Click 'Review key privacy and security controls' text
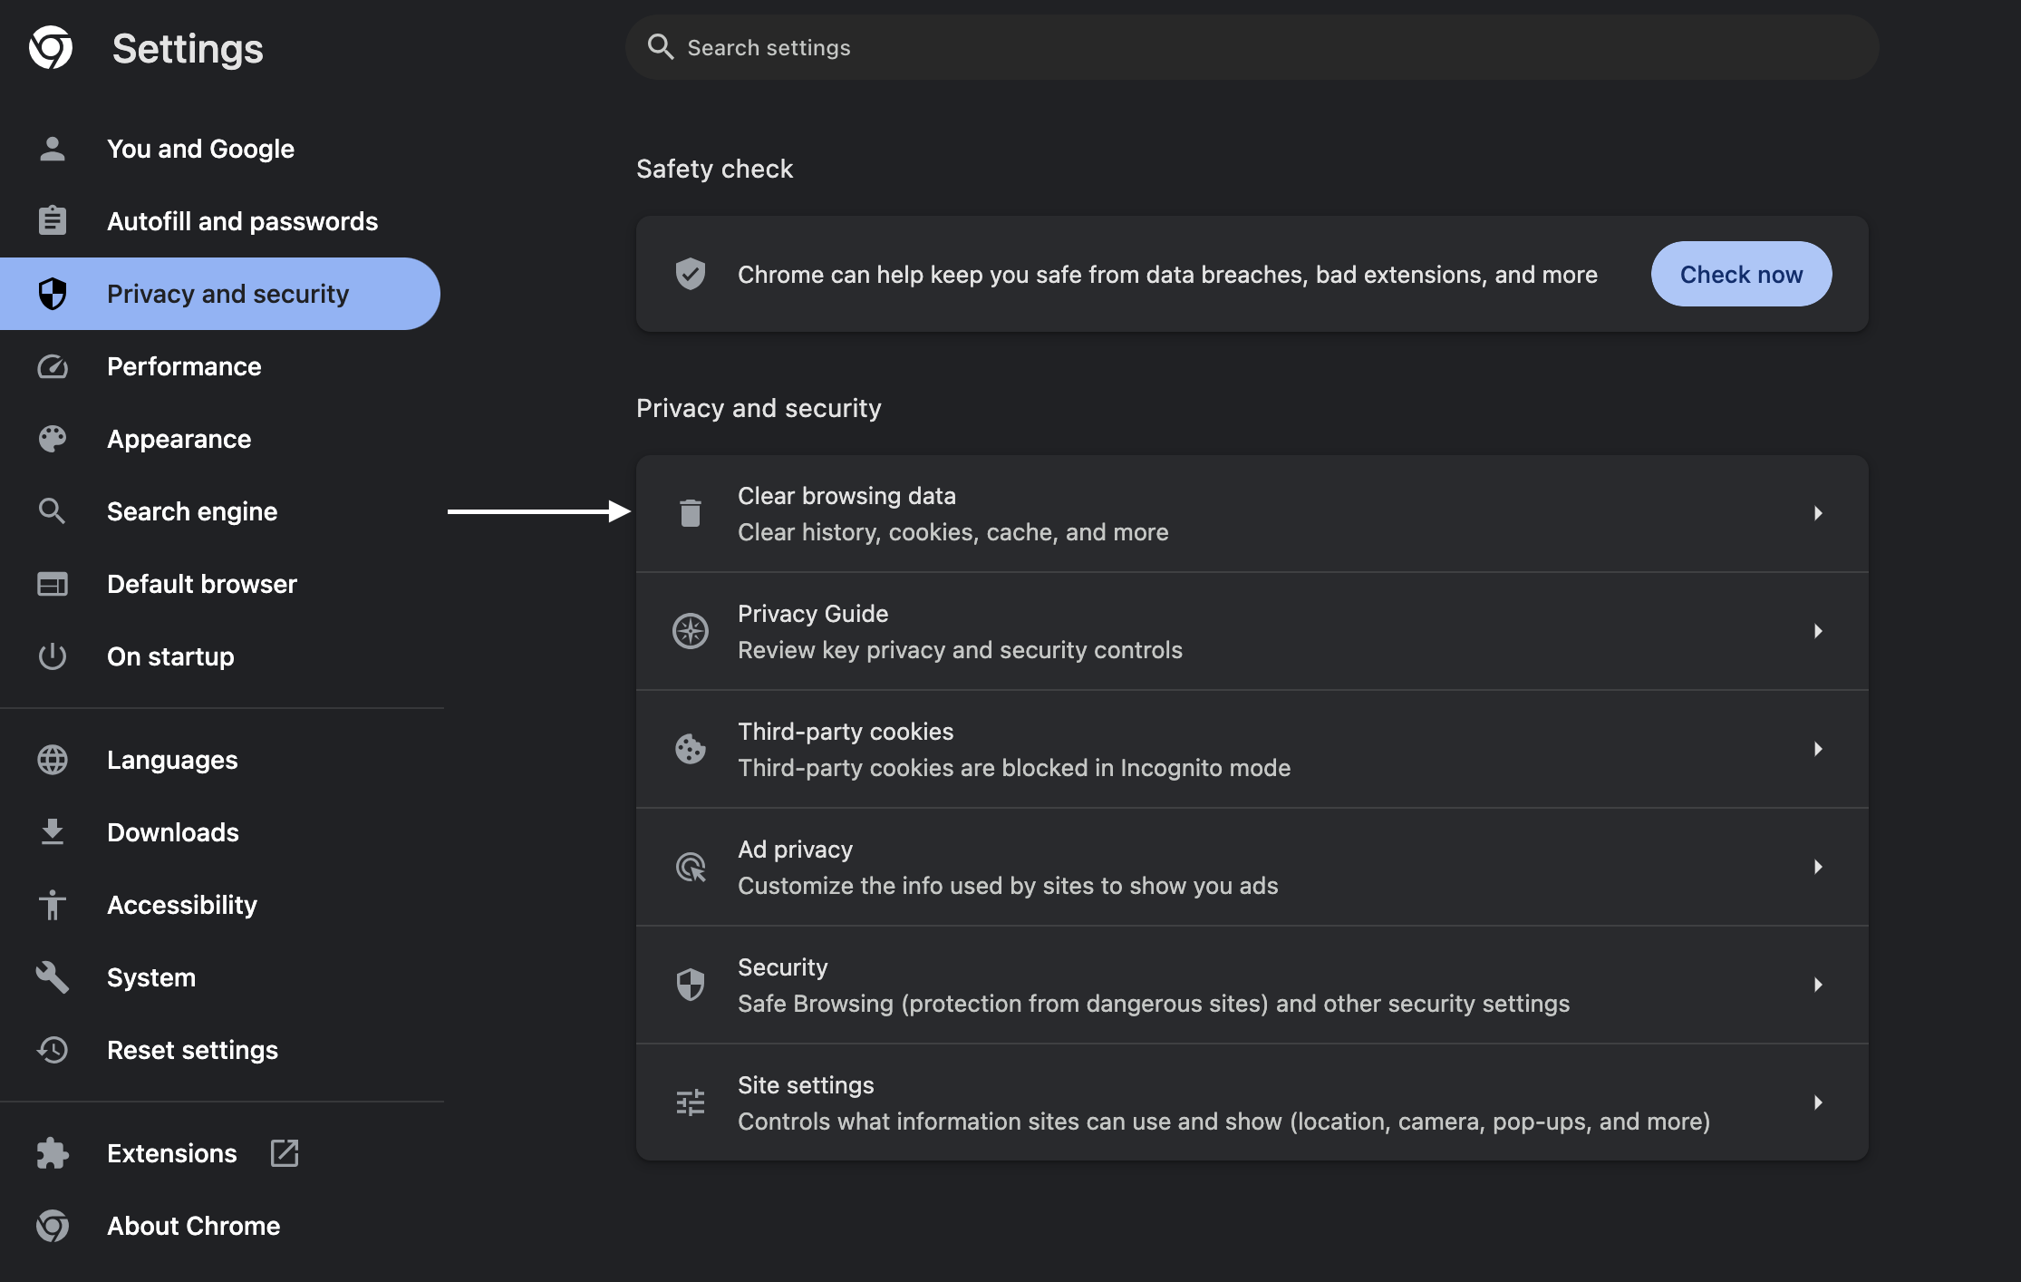 [x=960, y=650]
